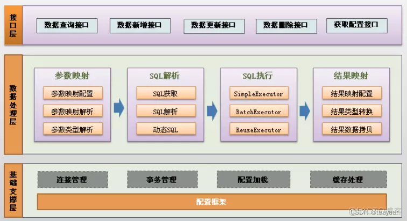Select the 缓存处理 dashed box

(348, 179)
